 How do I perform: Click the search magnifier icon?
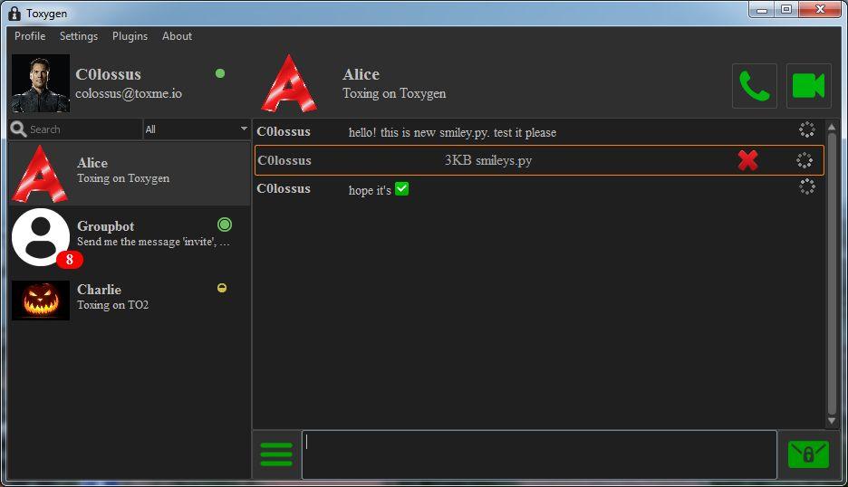point(18,129)
